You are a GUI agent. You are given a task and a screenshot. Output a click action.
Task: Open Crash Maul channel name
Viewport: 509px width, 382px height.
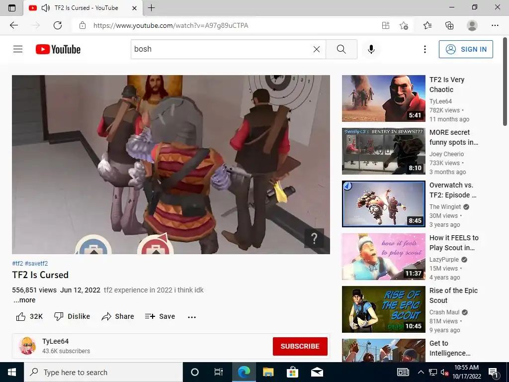coord(444,312)
